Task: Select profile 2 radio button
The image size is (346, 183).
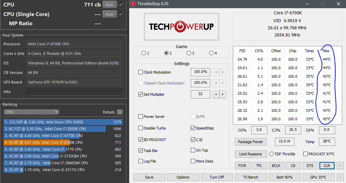Action: [x=167, y=53]
